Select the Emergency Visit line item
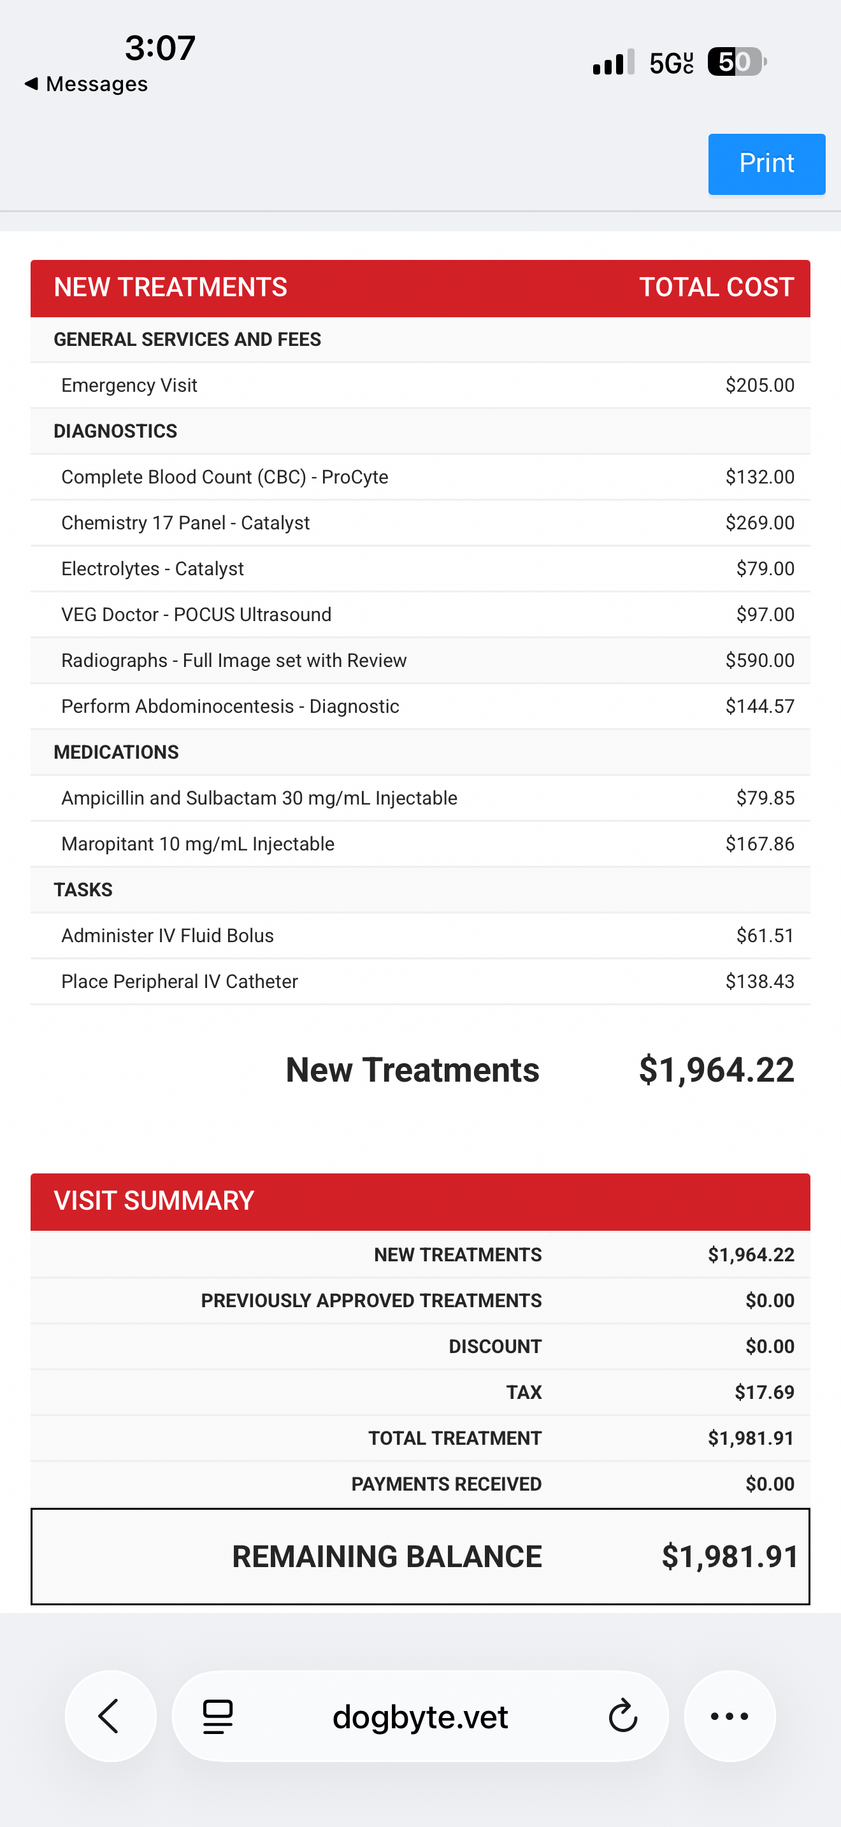The height and width of the screenshot is (1827, 841). pyautogui.click(x=420, y=385)
